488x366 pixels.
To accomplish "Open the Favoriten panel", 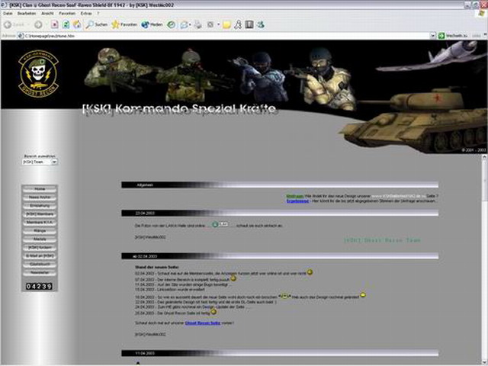I will pos(126,24).
